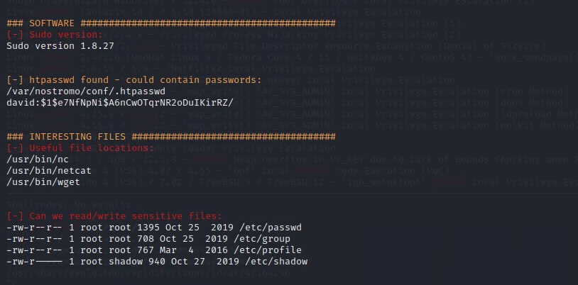The width and height of the screenshot is (578, 285).
Task: Click the /usr/bin/wget path
Action: [x=43, y=182]
